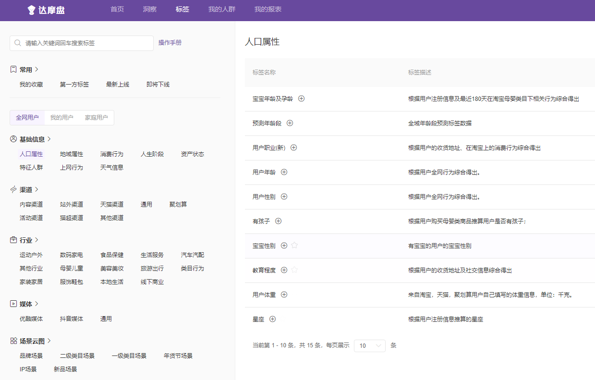Add the 有孩子 tag with plus icon
The image size is (595, 380).
279,221
